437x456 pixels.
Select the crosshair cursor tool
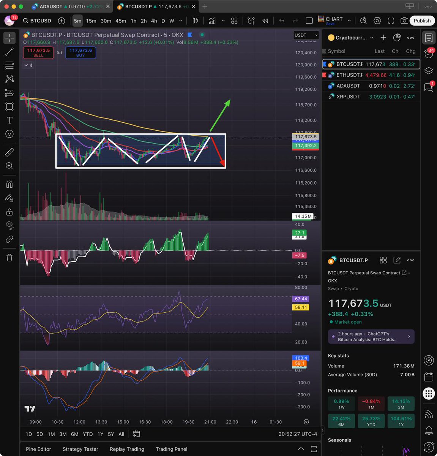pos(9,38)
